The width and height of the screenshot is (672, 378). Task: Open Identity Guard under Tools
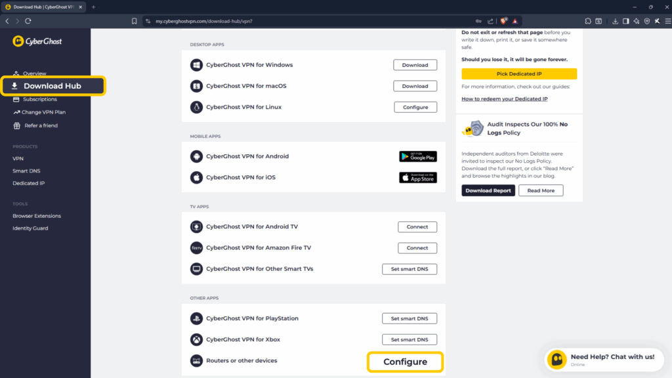[x=30, y=228]
